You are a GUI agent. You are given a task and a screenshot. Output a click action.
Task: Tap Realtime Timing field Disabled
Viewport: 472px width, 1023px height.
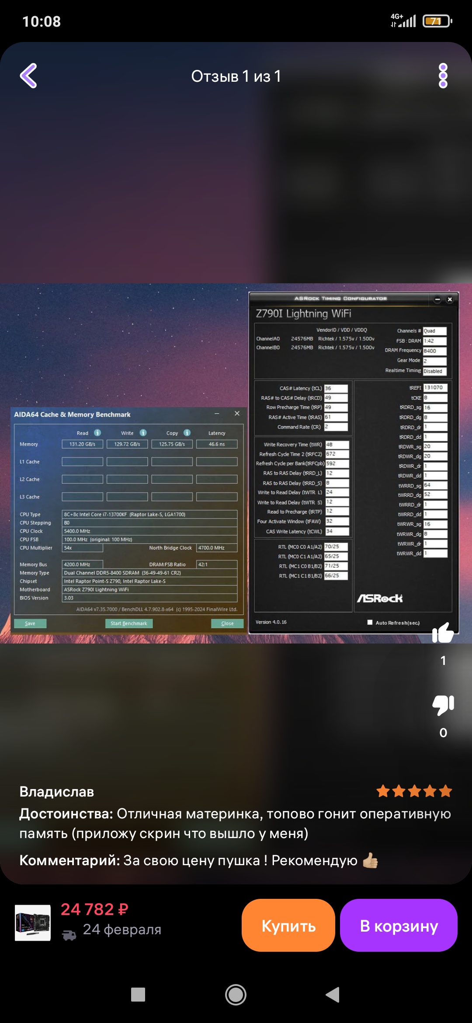[435, 371]
